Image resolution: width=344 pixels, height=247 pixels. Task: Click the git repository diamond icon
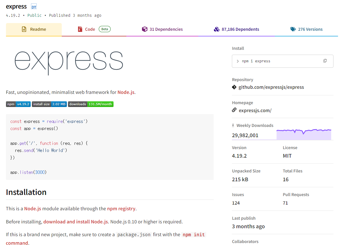pos(234,87)
